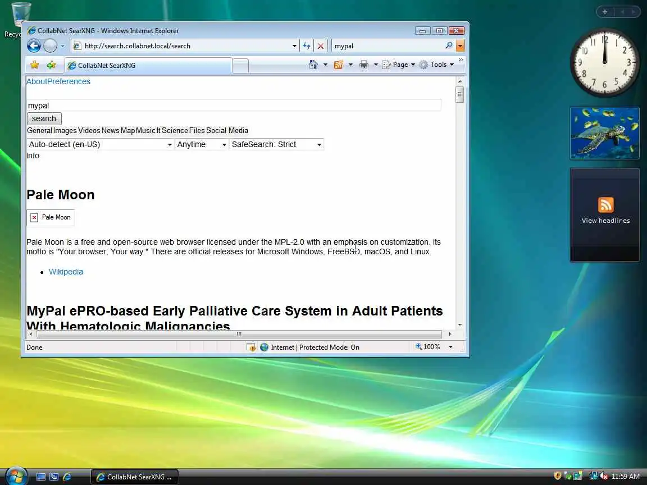Viewport: 647px width, 485px height.
Task: Open recent pages dropdown beside Forward button
Action: pyautogui.click(x=62, y=46)
